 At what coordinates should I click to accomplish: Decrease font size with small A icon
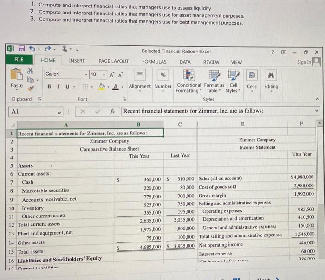point(120,75)
